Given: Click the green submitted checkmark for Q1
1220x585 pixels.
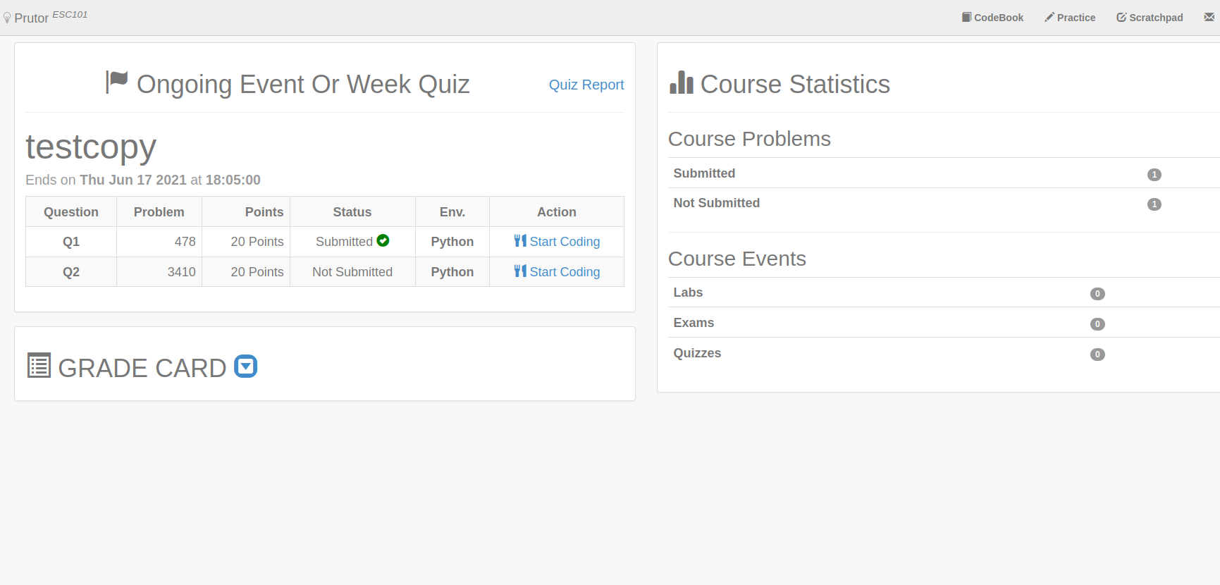Looking at the screenshot, I should [x=383, y=240].
